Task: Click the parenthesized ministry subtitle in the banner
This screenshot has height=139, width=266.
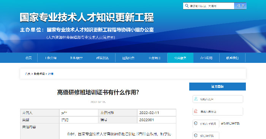Action: (81, 37)
